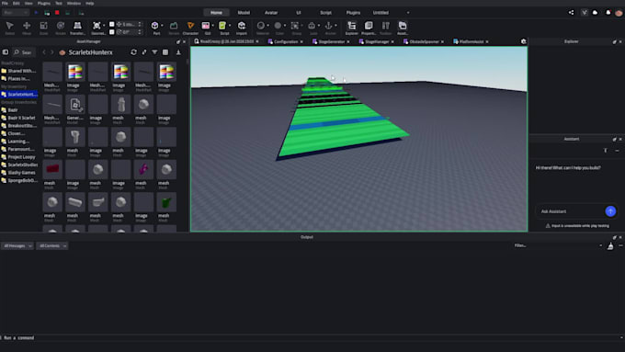625x352 pixels.
Task: Open the play mode dropdown selector
Action: [x=15, y=13]
